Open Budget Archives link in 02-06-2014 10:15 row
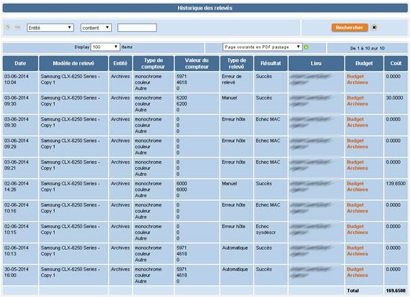 tap(357, 229)
